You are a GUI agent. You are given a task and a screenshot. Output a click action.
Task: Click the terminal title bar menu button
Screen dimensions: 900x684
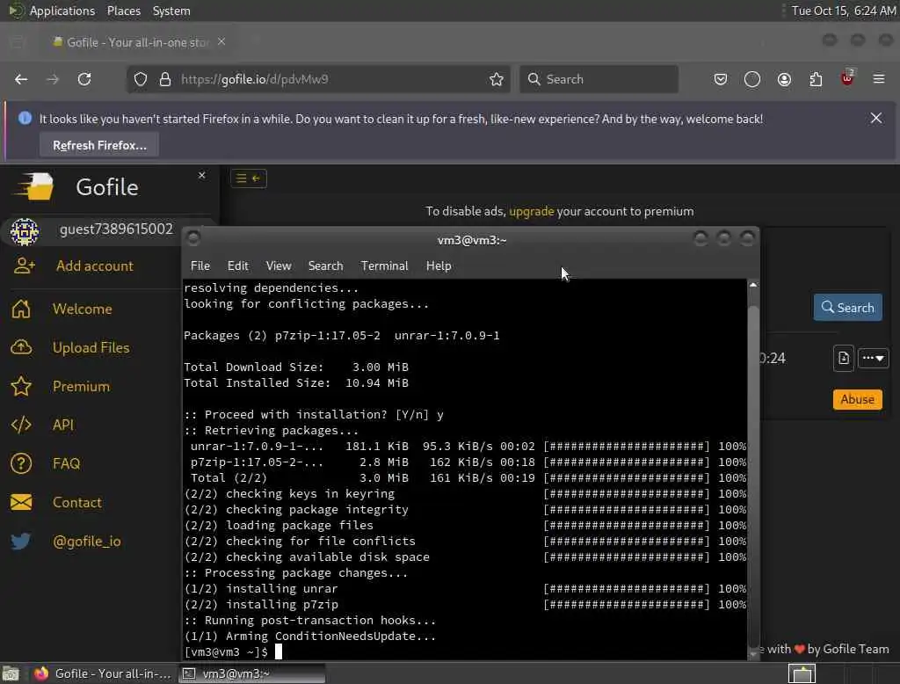coord(193,237)
